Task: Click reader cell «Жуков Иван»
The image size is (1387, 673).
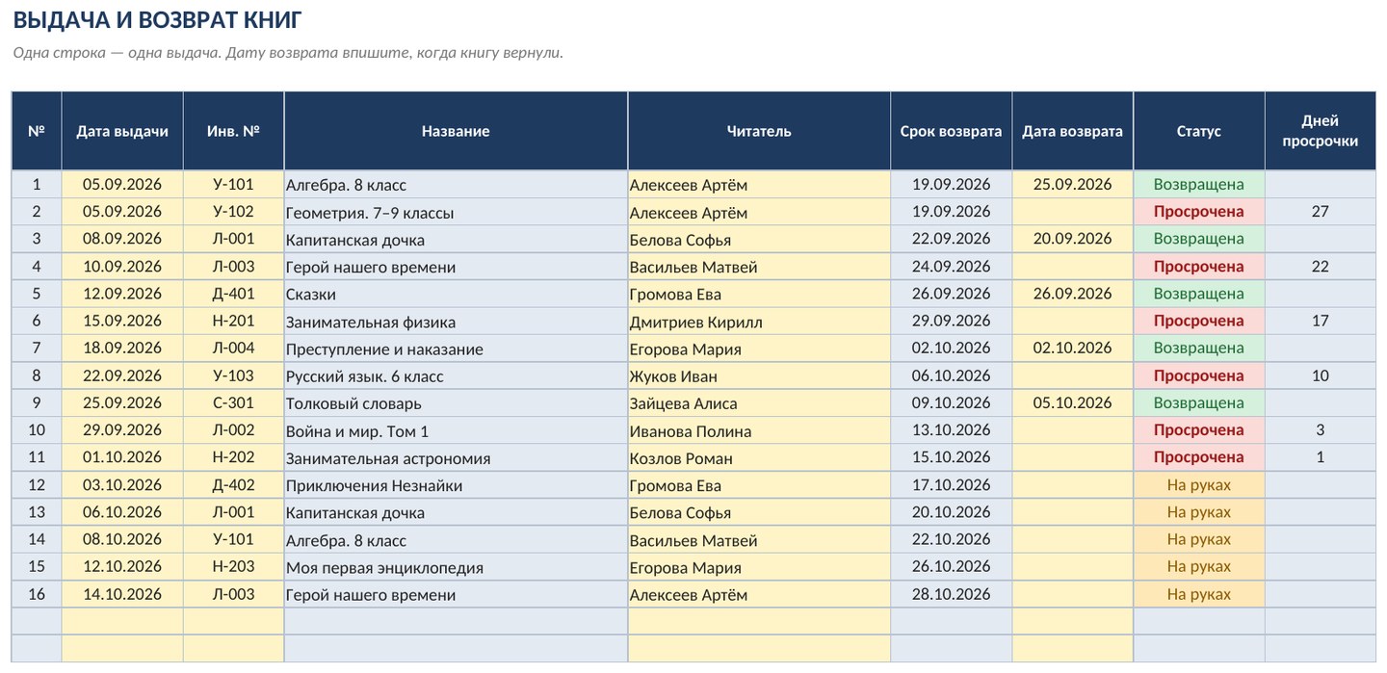Action: (759, 375)
